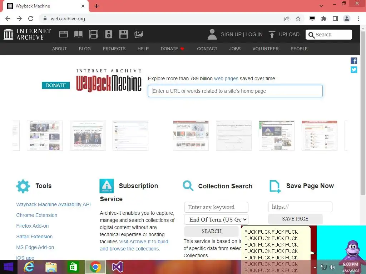Viewport: 366px width, 274px height.
Task: Open the Firefox Add-on link
Action: click(x=33, y=226)
